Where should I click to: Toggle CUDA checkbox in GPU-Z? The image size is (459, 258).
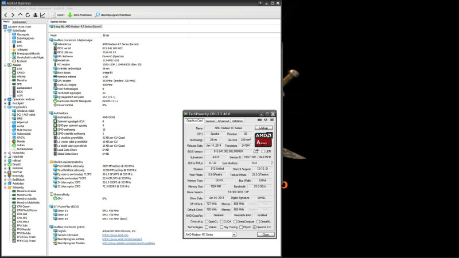[221, 221]
